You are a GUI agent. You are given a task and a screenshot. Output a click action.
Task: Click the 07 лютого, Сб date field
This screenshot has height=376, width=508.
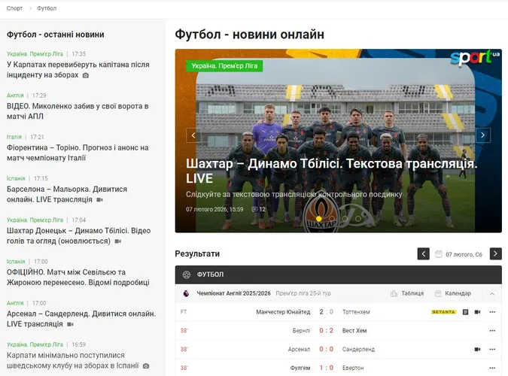(464, 254)
